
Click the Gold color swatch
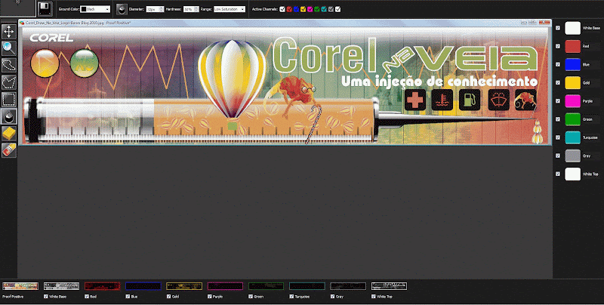click(x=572, y=83)
